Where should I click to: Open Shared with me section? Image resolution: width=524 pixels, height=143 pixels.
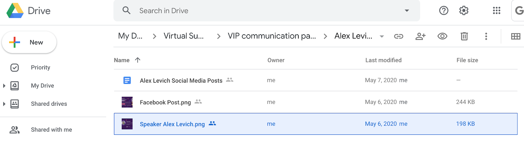point(51,130)
